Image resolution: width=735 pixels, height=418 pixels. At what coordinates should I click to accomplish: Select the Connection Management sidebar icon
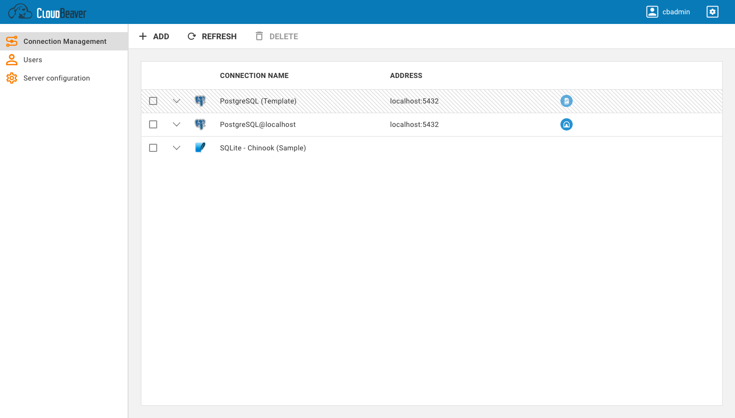11,41
